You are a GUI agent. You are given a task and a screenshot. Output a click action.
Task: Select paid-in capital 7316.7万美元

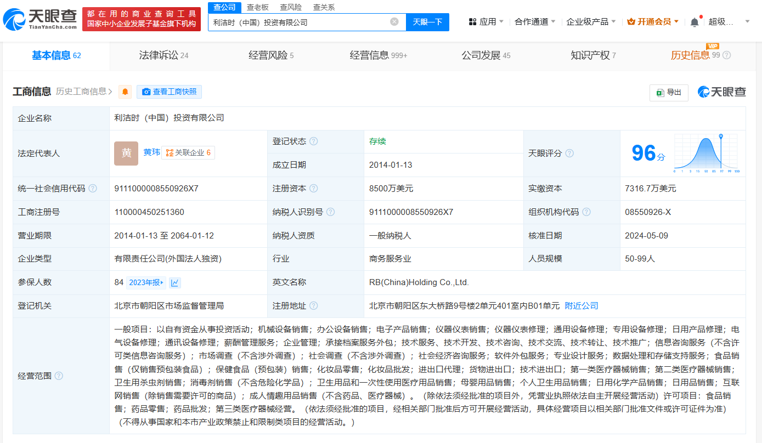[x=651, y=189]
